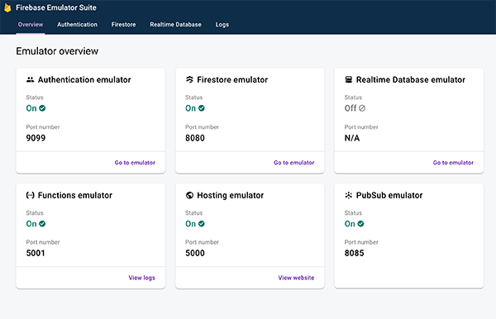
Task: Click the Authentication emulator card title
Action: pyautogui.click(x=84, y=79)
